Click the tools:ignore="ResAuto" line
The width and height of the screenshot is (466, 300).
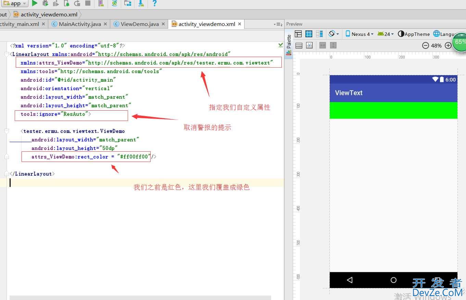coord(56,114)
